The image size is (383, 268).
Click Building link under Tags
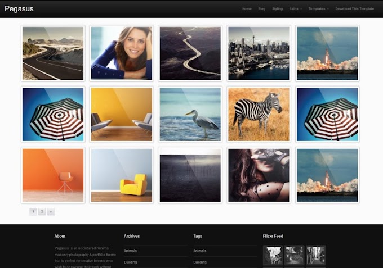[200, 262]
